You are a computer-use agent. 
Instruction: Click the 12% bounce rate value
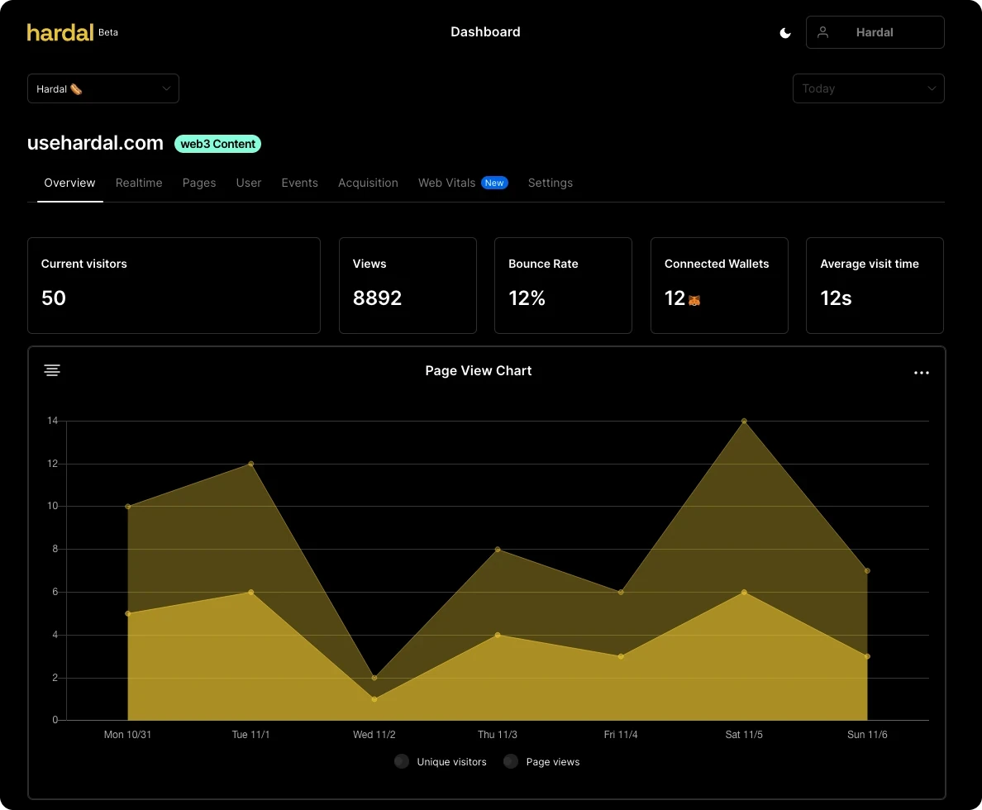tap(527, 298)
